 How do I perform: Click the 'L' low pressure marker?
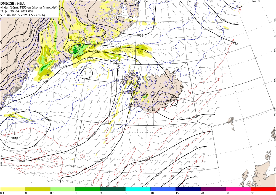click(15, 133)
